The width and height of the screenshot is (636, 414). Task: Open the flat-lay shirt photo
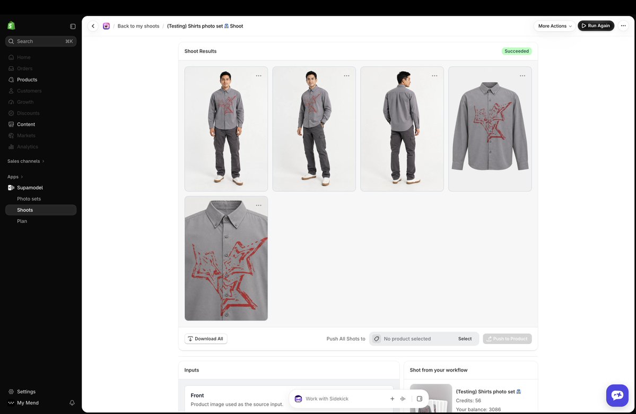click(490, 129)
